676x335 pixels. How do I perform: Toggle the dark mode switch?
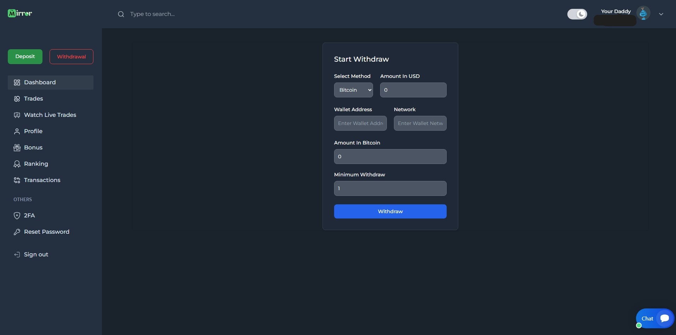[577, 14]
